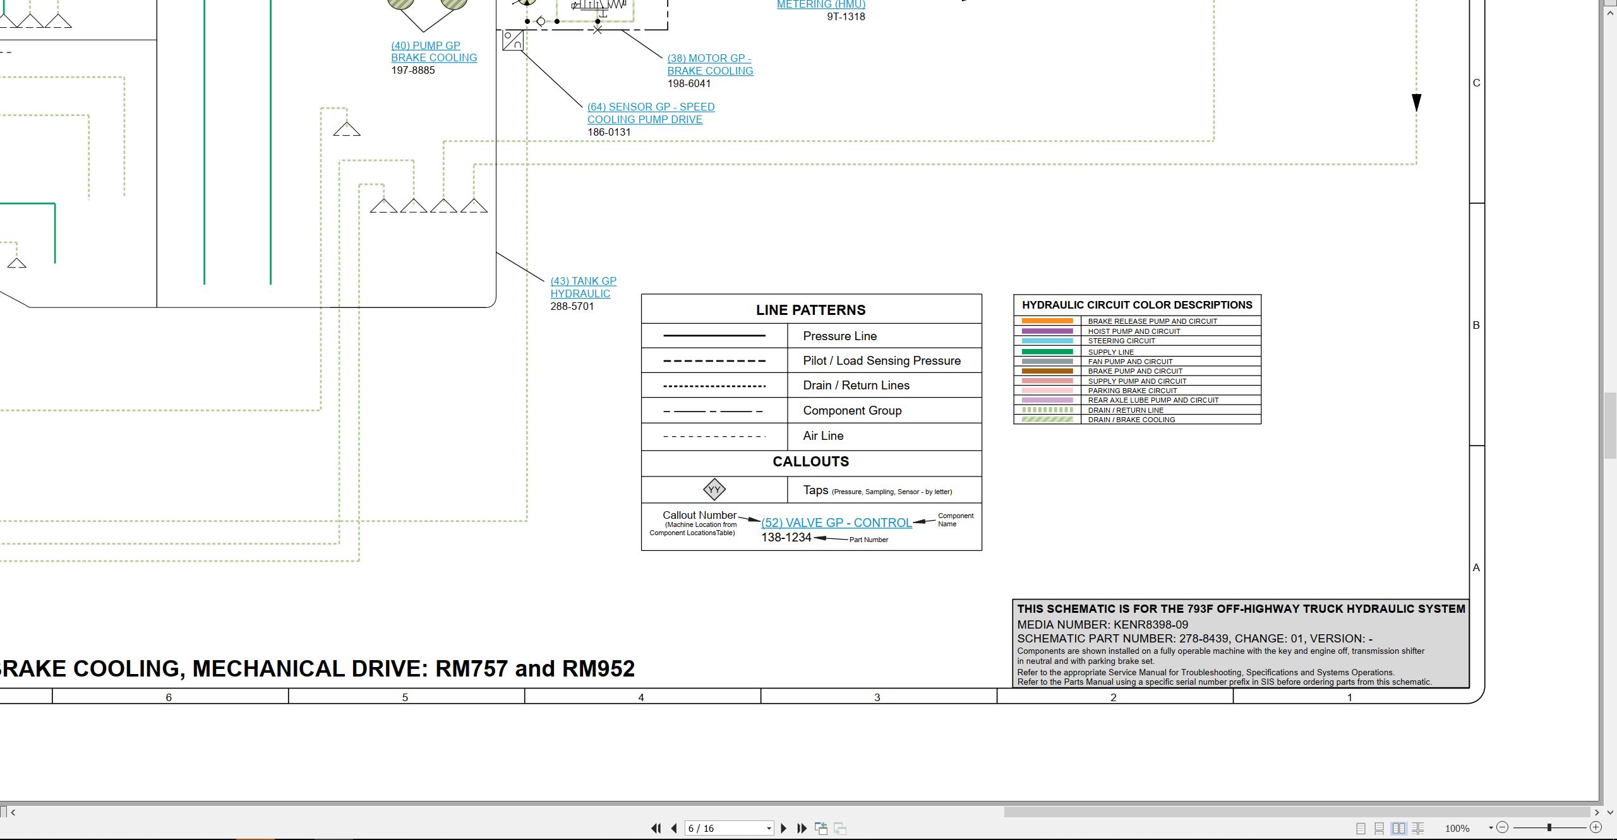Image resolution: width=1617 pixels, height=840 pixels.
Task: Click the Pilot / Load Sensing Pressure label
Action: tap(882, 360)
